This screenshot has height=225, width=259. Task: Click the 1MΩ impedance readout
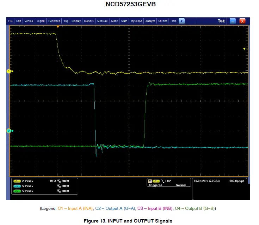coord(53,181)
